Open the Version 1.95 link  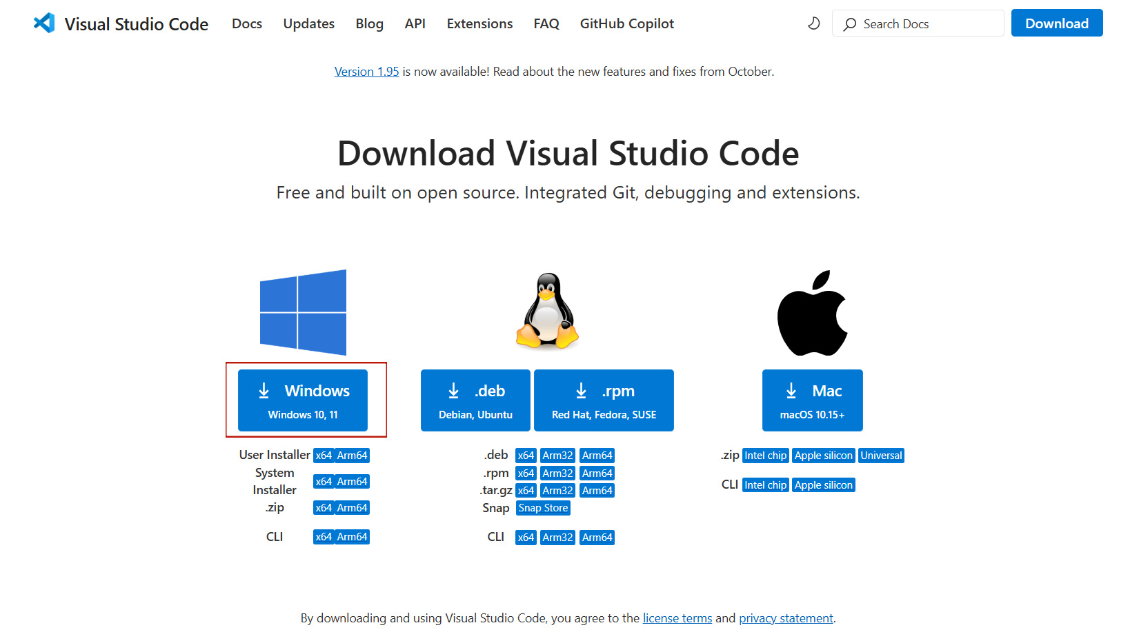tap(366, 72)
